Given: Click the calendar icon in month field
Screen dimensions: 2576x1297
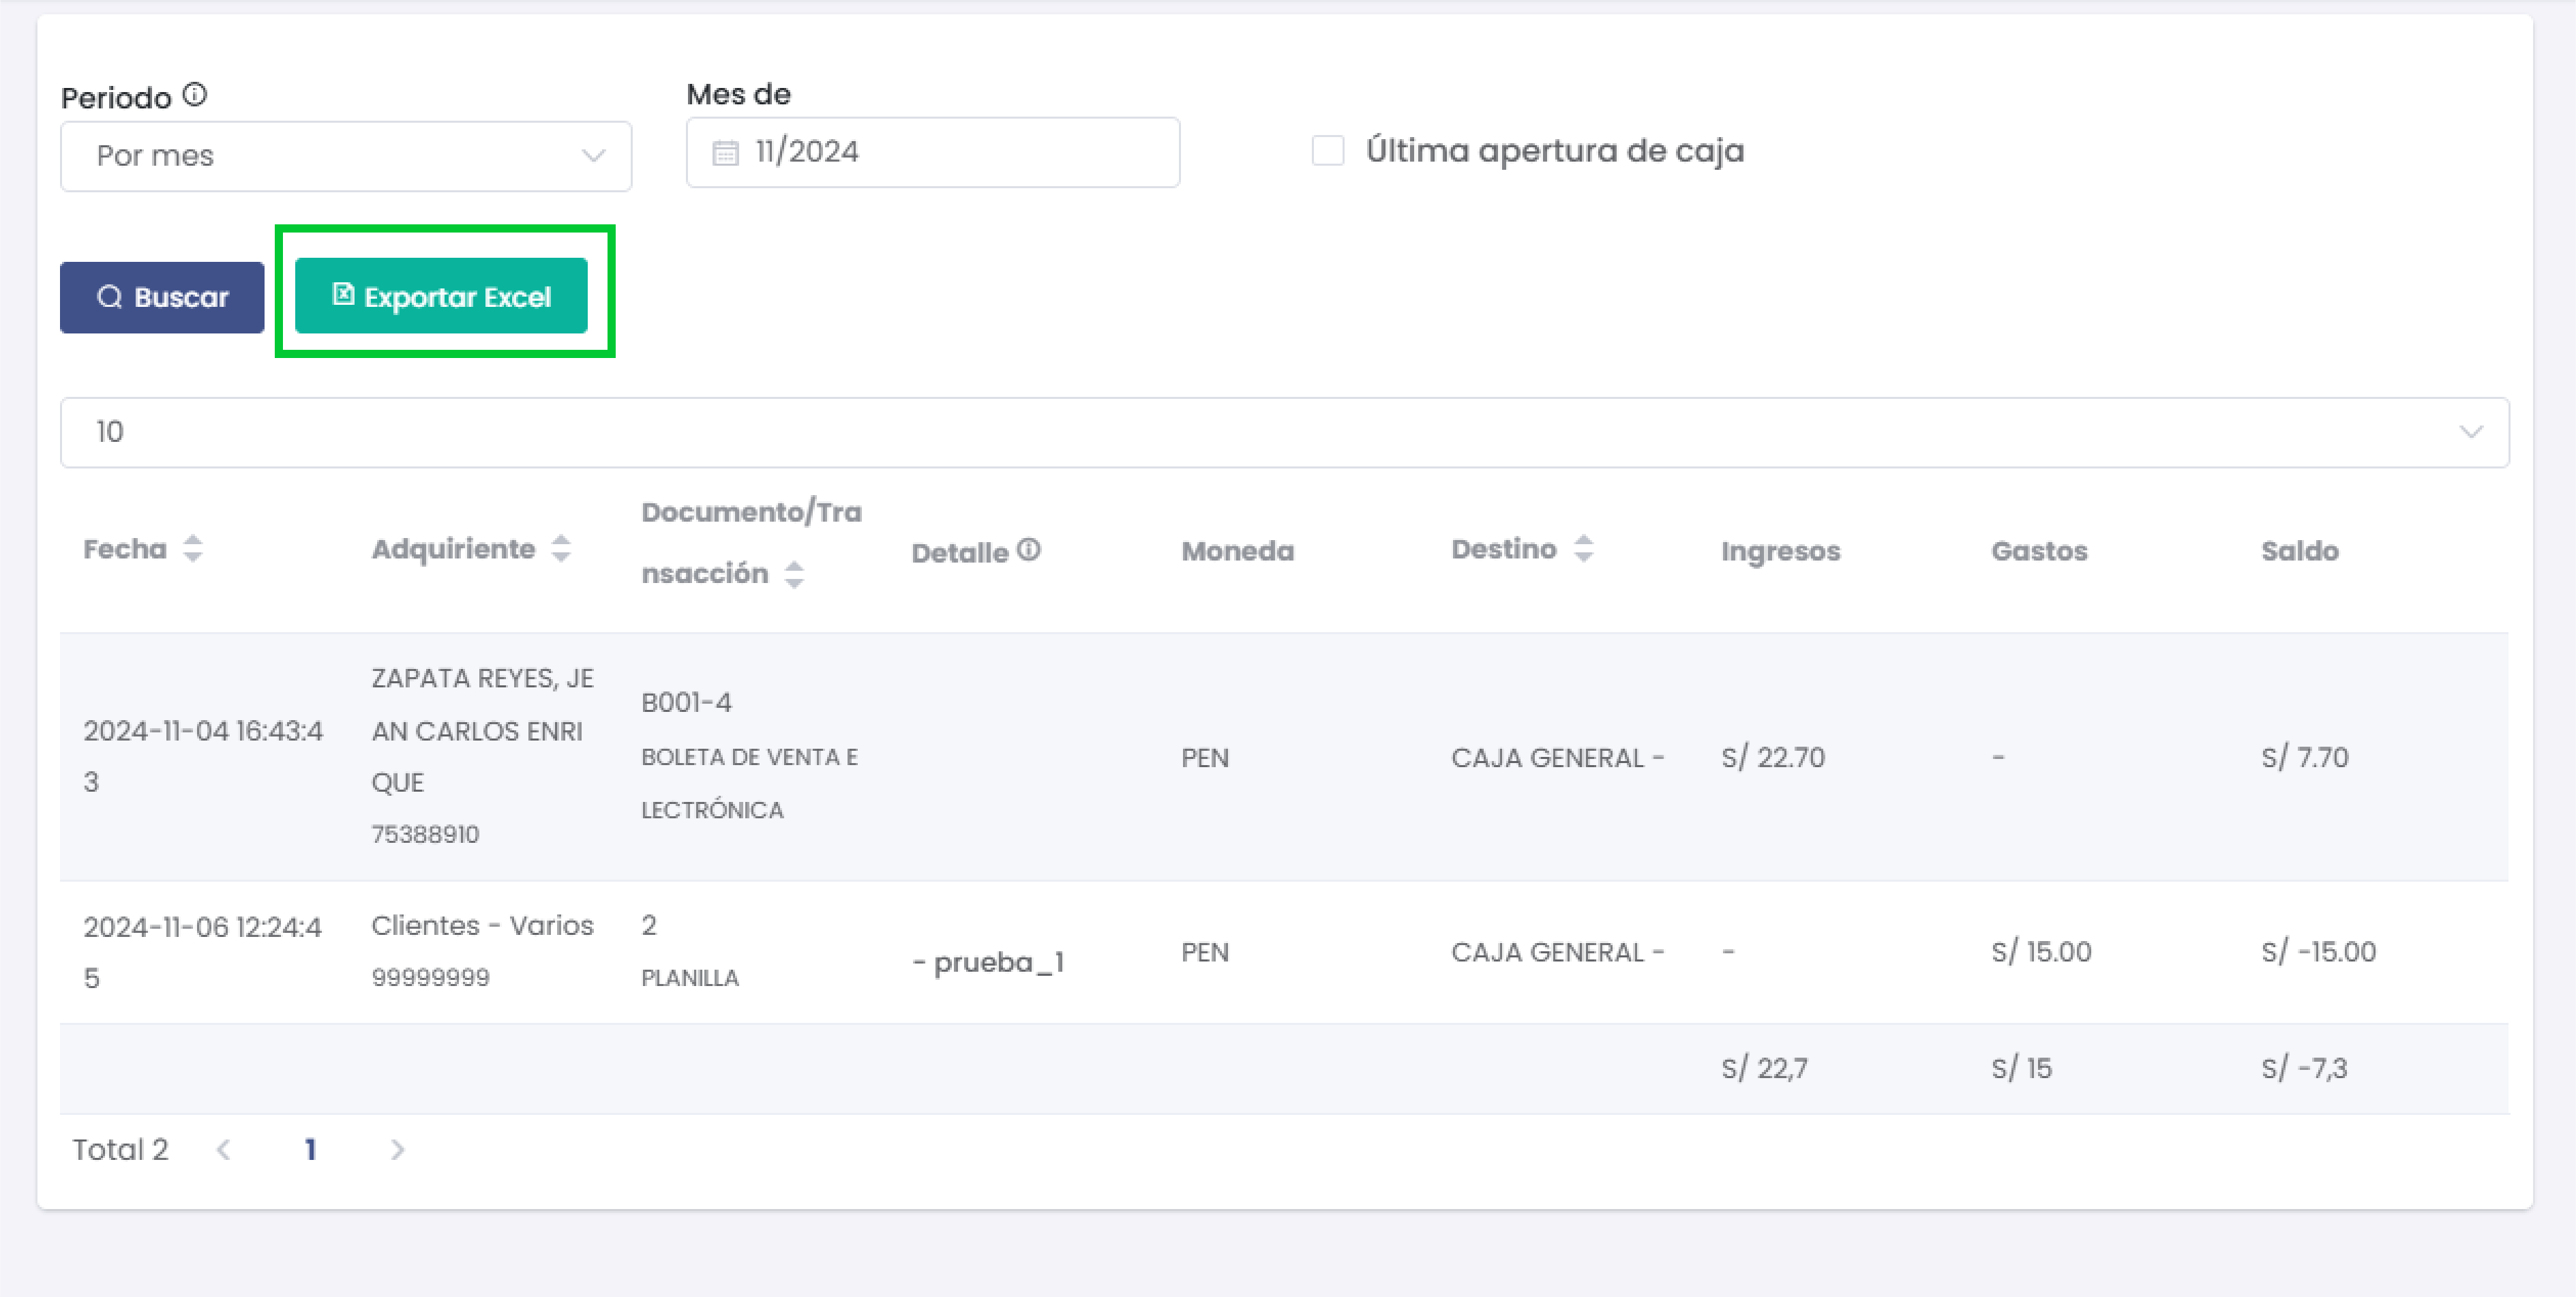Looking at the screenshot, I should pyautogui.click(x=725, y=153).
